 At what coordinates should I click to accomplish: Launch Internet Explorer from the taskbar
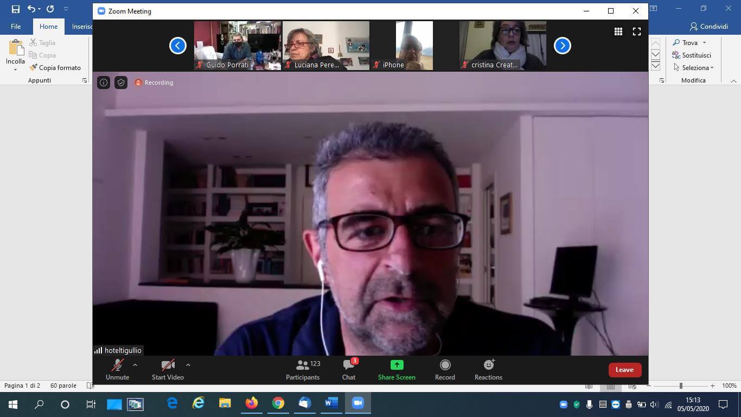(x=199, y=403)
